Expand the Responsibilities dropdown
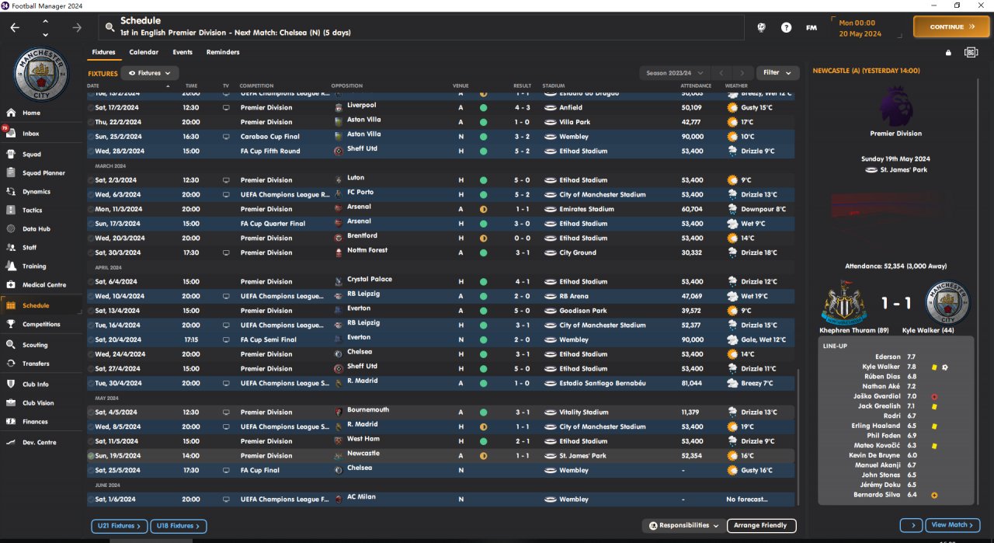The image size is (994, 543). coord(684,526)
